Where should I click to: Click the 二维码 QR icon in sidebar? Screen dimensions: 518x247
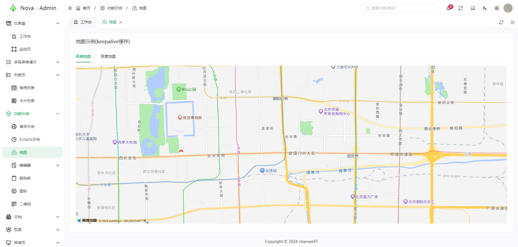14,204
